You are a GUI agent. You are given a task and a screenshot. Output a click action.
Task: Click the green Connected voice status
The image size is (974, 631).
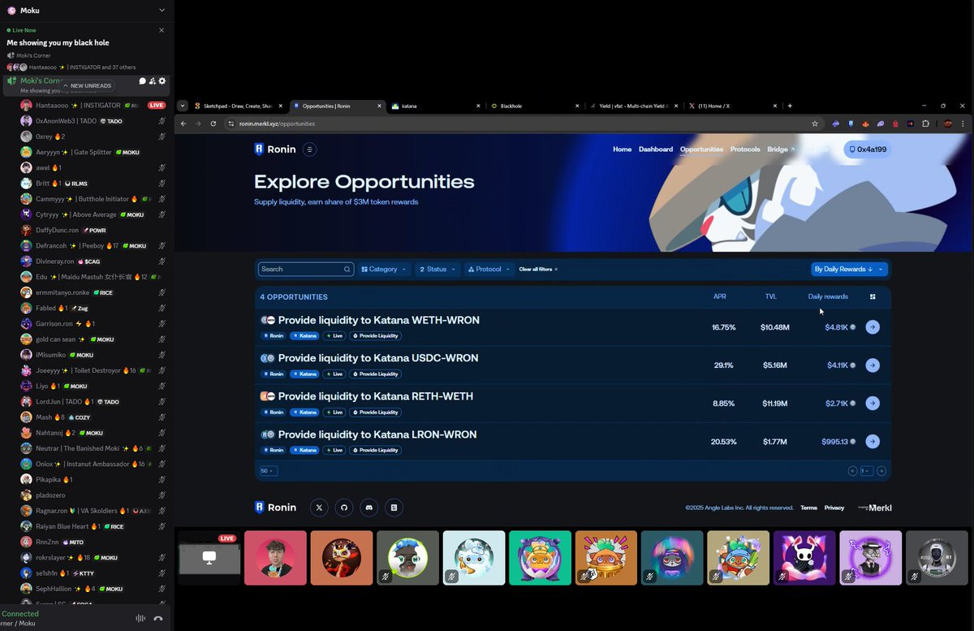point(20,614)
